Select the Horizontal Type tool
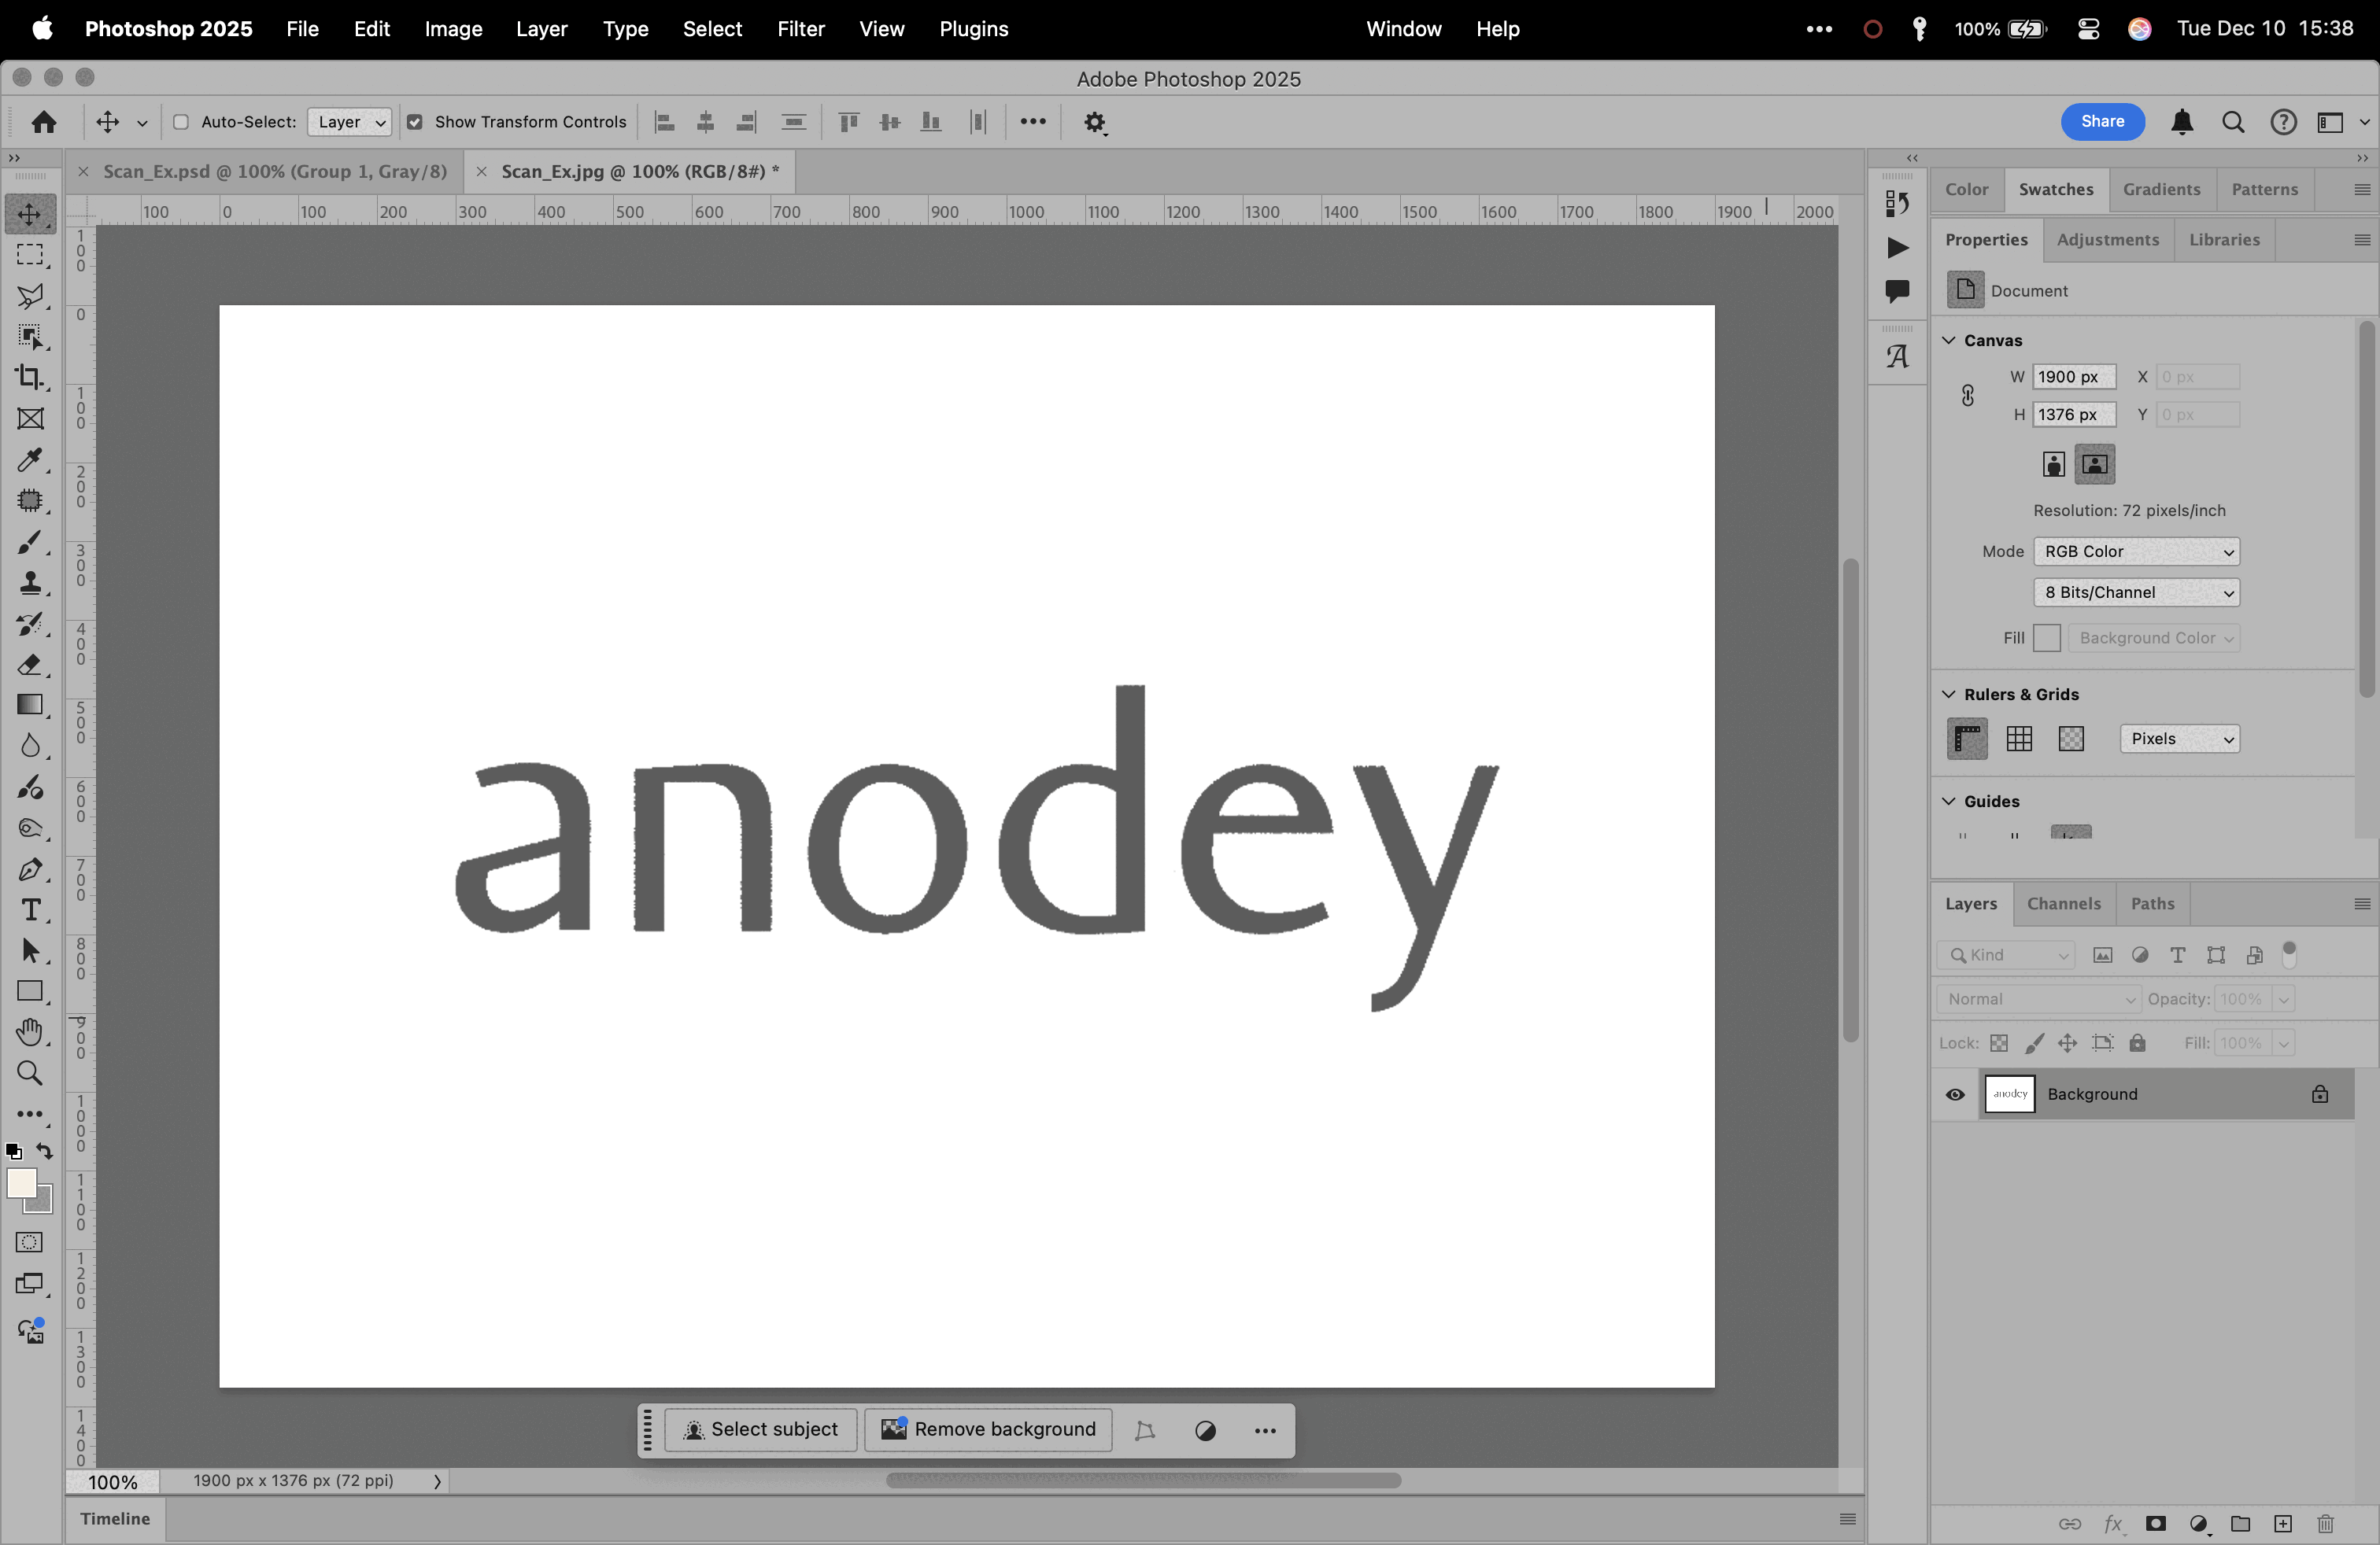2380x1545 pixels. pyautogui.click(x=30, y=910)
